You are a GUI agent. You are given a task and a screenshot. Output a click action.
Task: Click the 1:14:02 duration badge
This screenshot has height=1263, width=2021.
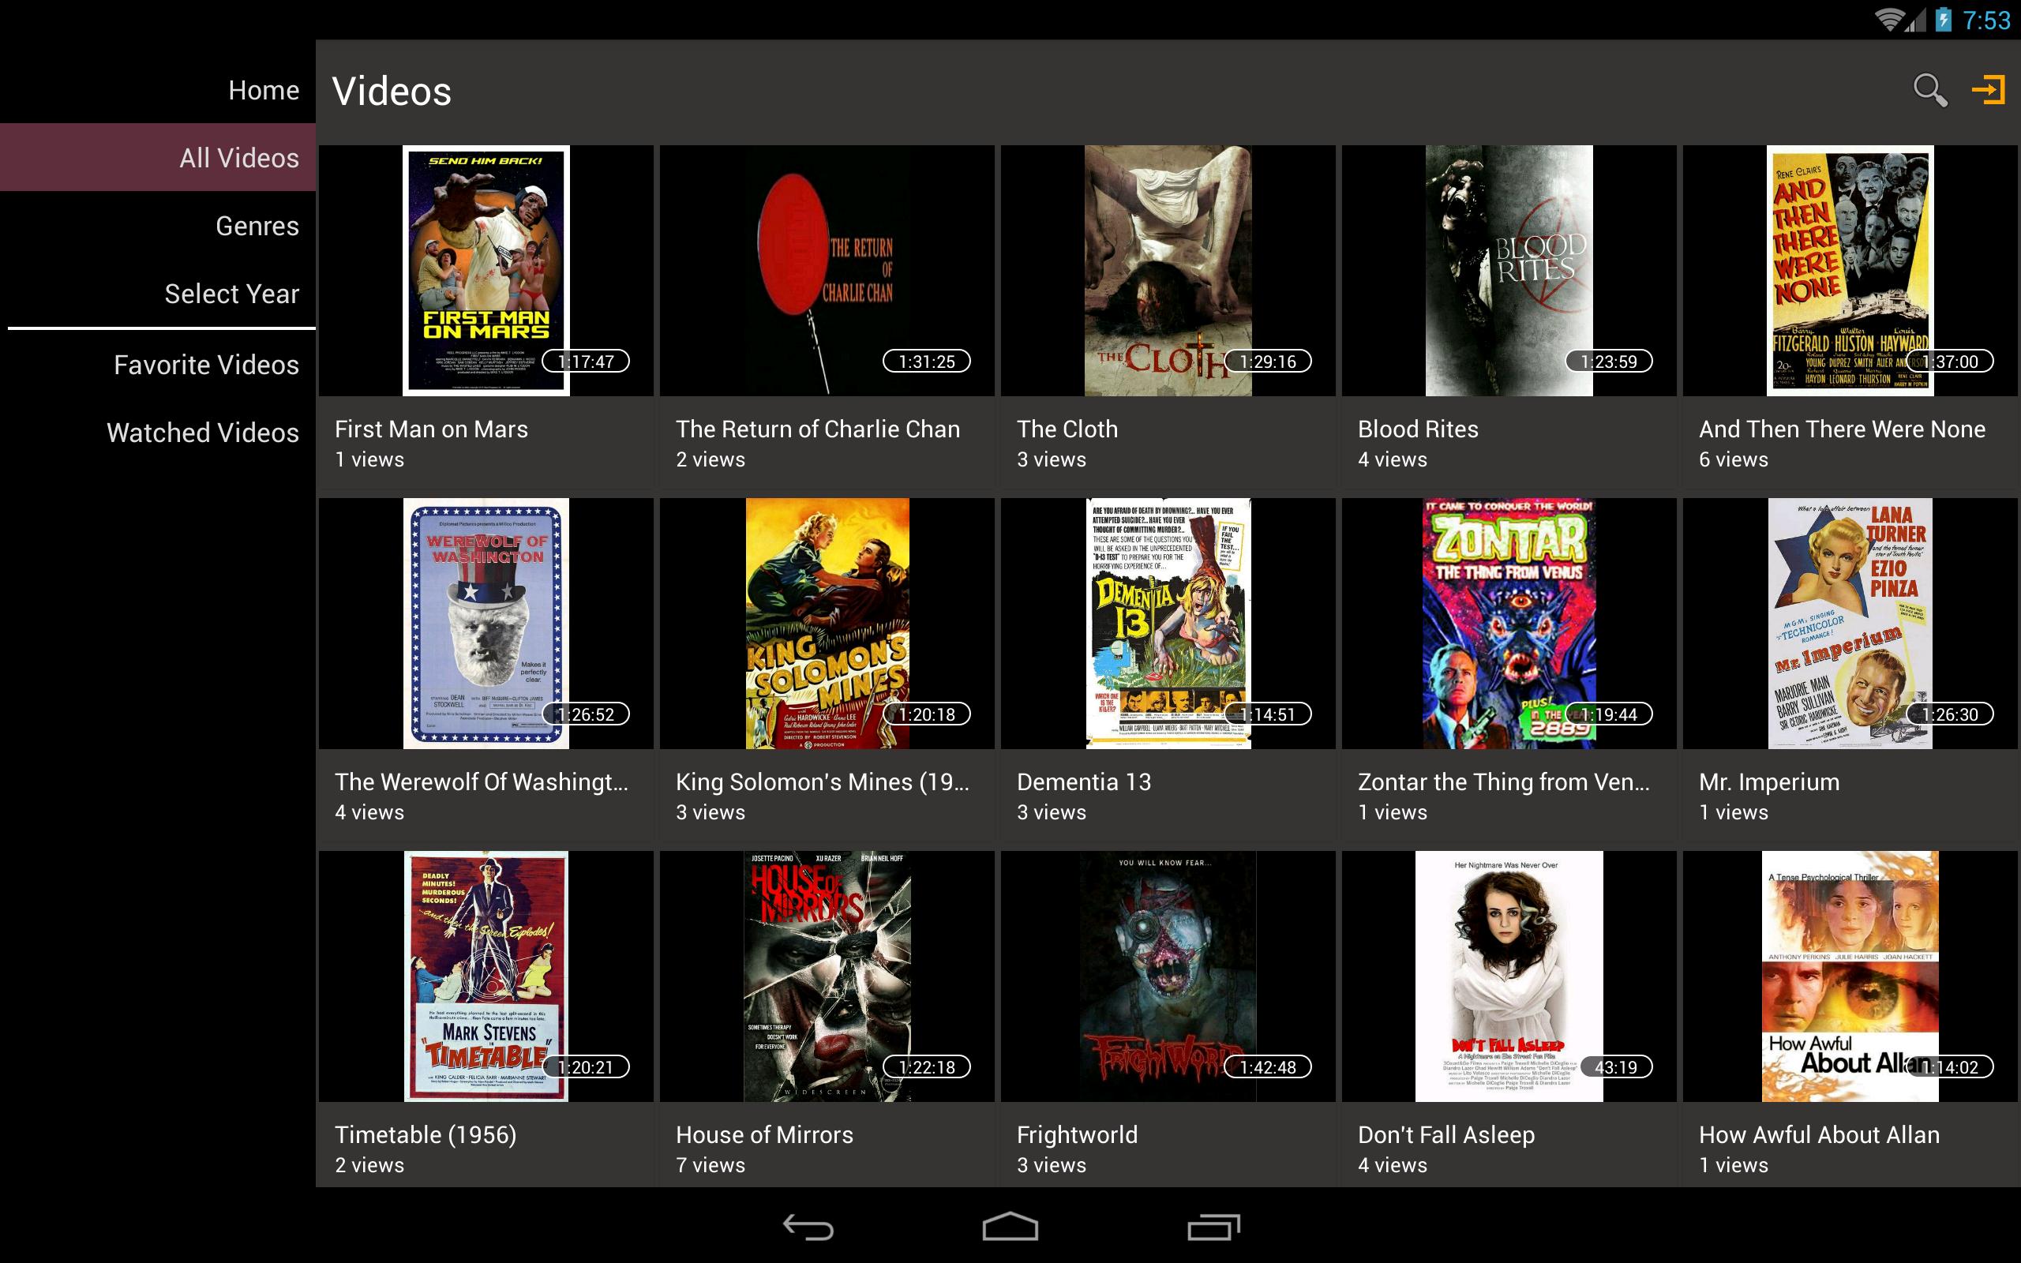[1950, 1066]
